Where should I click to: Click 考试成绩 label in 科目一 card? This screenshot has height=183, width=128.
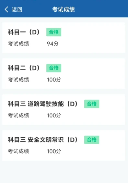click(18, 44)
